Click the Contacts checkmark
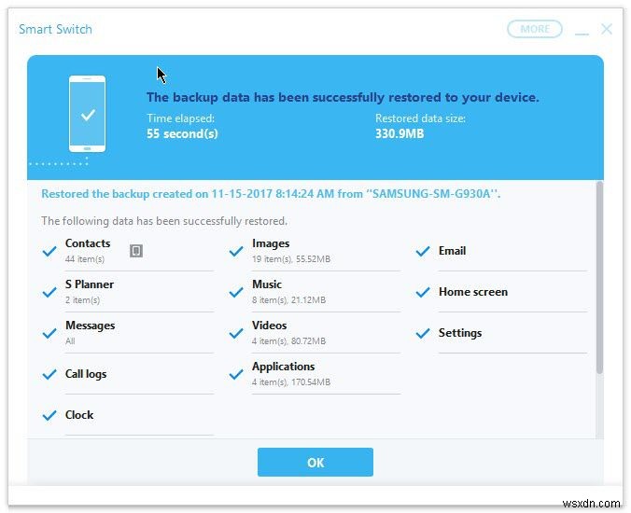 (x=49, y=251)
